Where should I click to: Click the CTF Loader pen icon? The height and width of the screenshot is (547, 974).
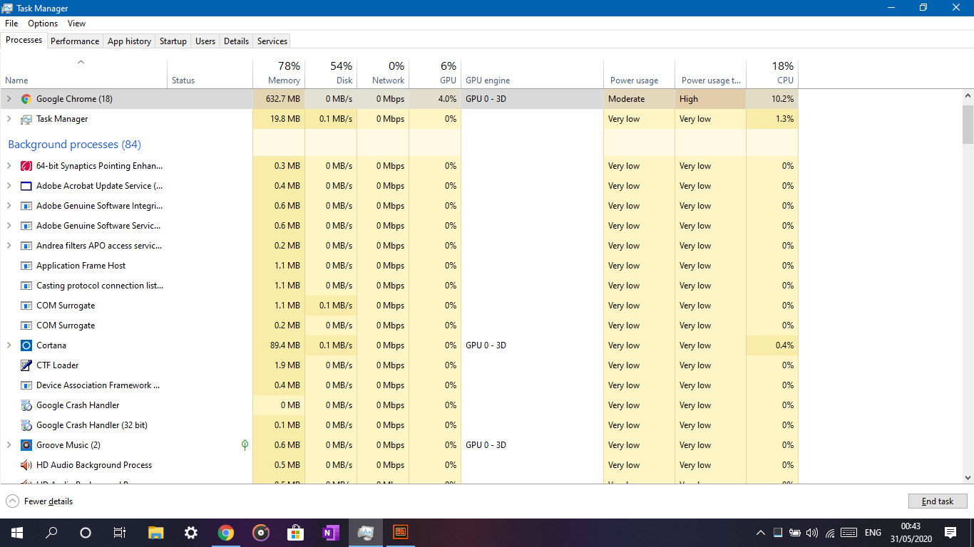26,365
